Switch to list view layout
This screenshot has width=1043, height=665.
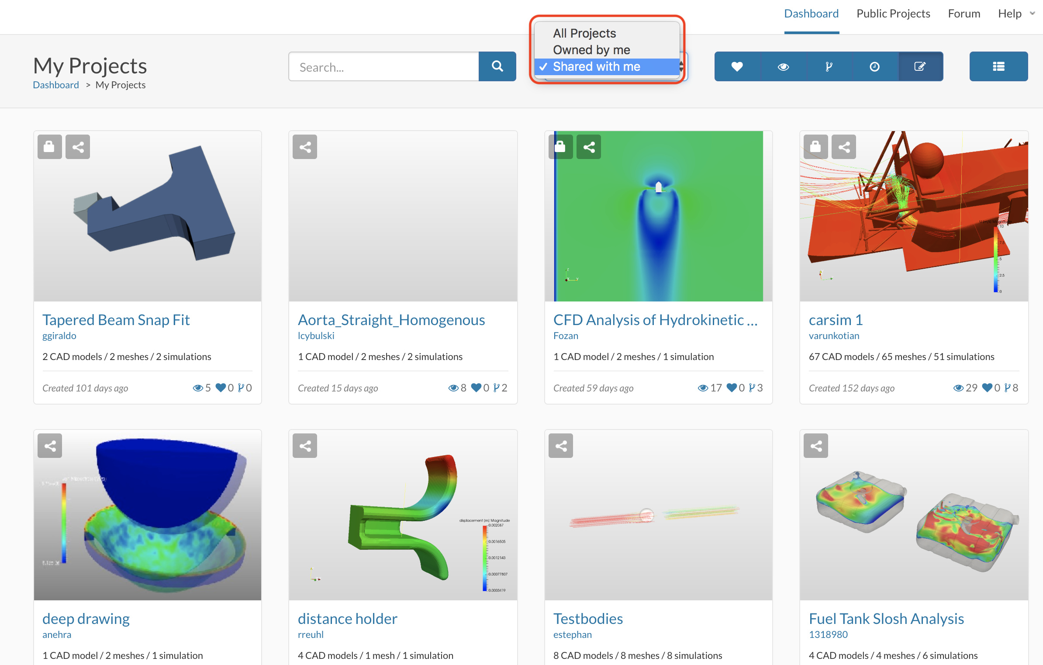(x=998, y=66)
